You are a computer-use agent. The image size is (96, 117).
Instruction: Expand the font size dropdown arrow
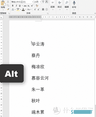point(40,2)
